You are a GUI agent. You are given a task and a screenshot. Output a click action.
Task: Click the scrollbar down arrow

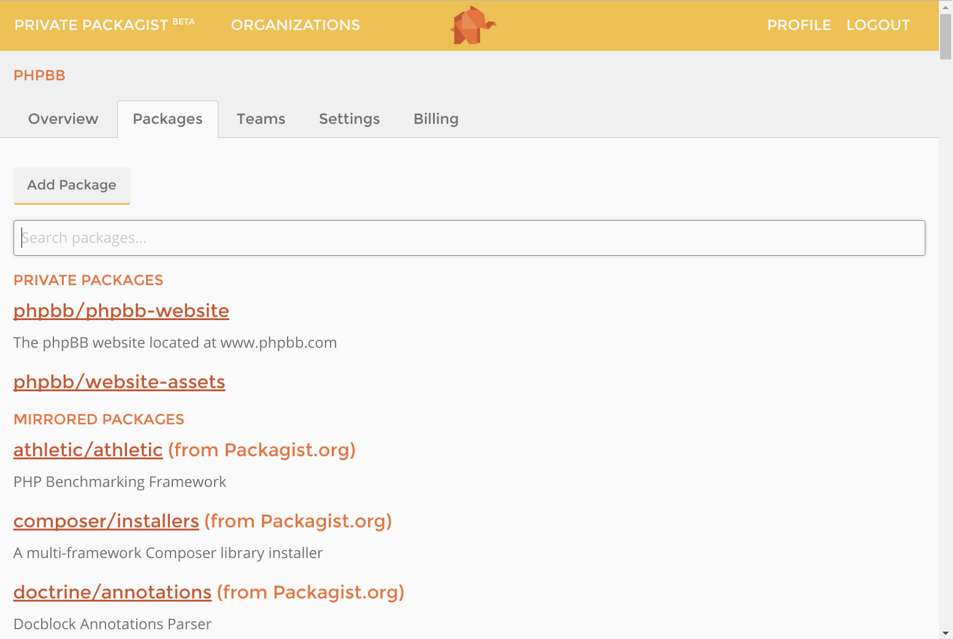click(x=946, y=634)
